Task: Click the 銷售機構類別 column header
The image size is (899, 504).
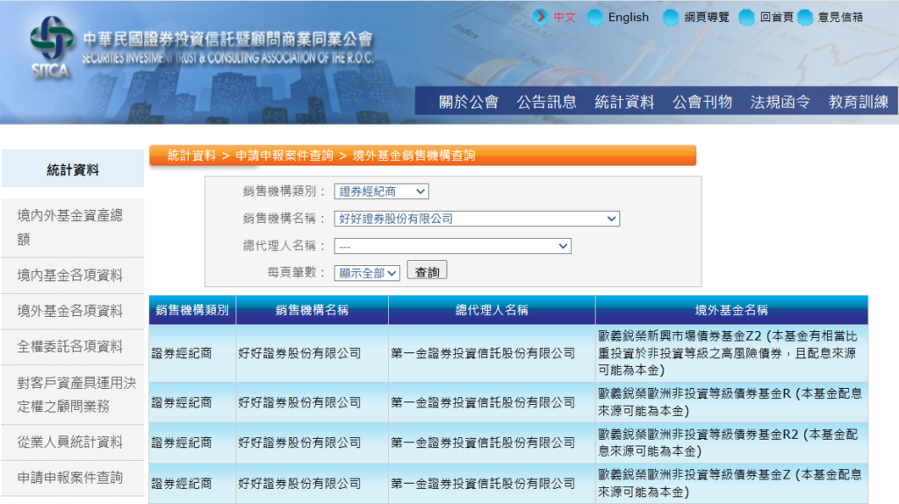Action: 192,310
